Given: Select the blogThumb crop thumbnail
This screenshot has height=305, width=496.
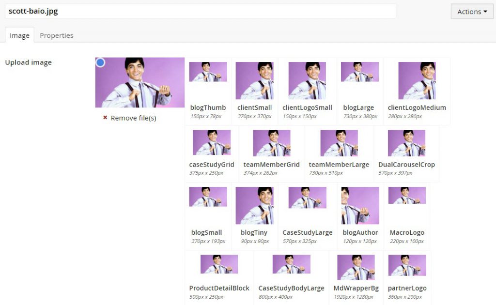Looking at the screenshot, I should (x=208, y=72).
